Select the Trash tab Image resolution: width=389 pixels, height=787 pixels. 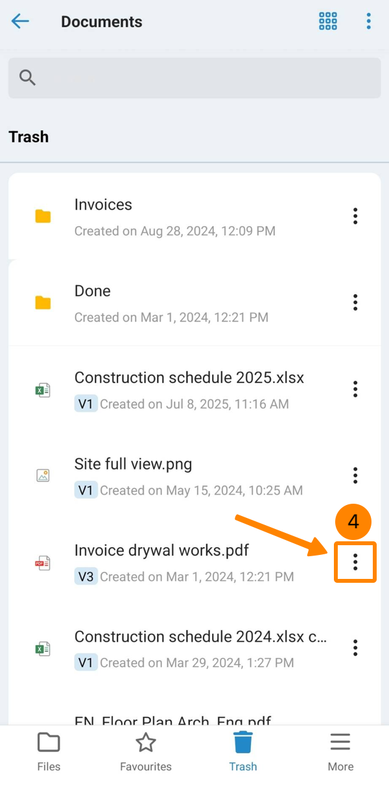tap(243, 752)
